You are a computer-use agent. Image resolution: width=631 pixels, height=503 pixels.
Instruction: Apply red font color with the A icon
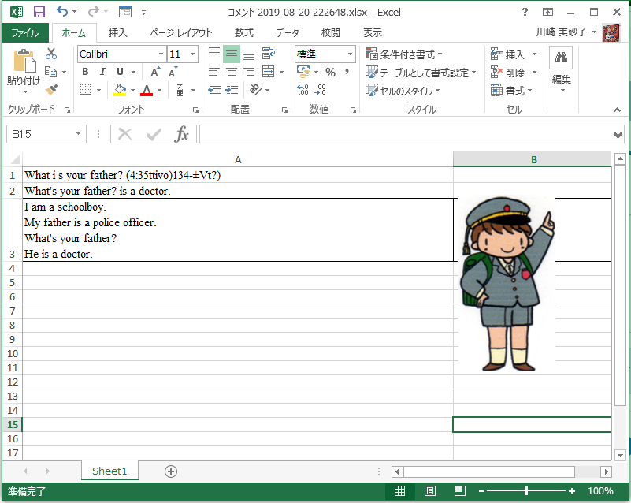click(x=147, y=90)
